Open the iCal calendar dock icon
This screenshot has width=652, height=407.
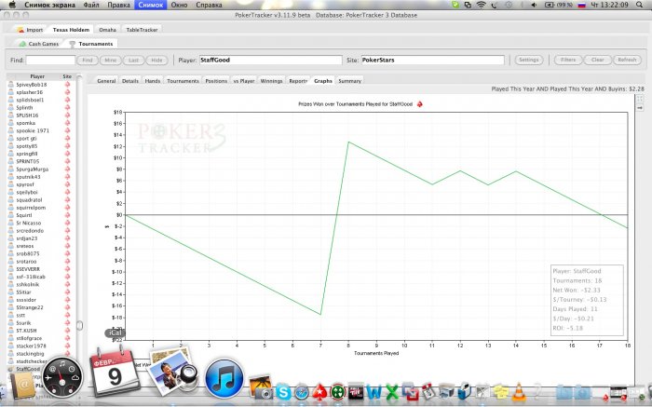tap(114, 373)
